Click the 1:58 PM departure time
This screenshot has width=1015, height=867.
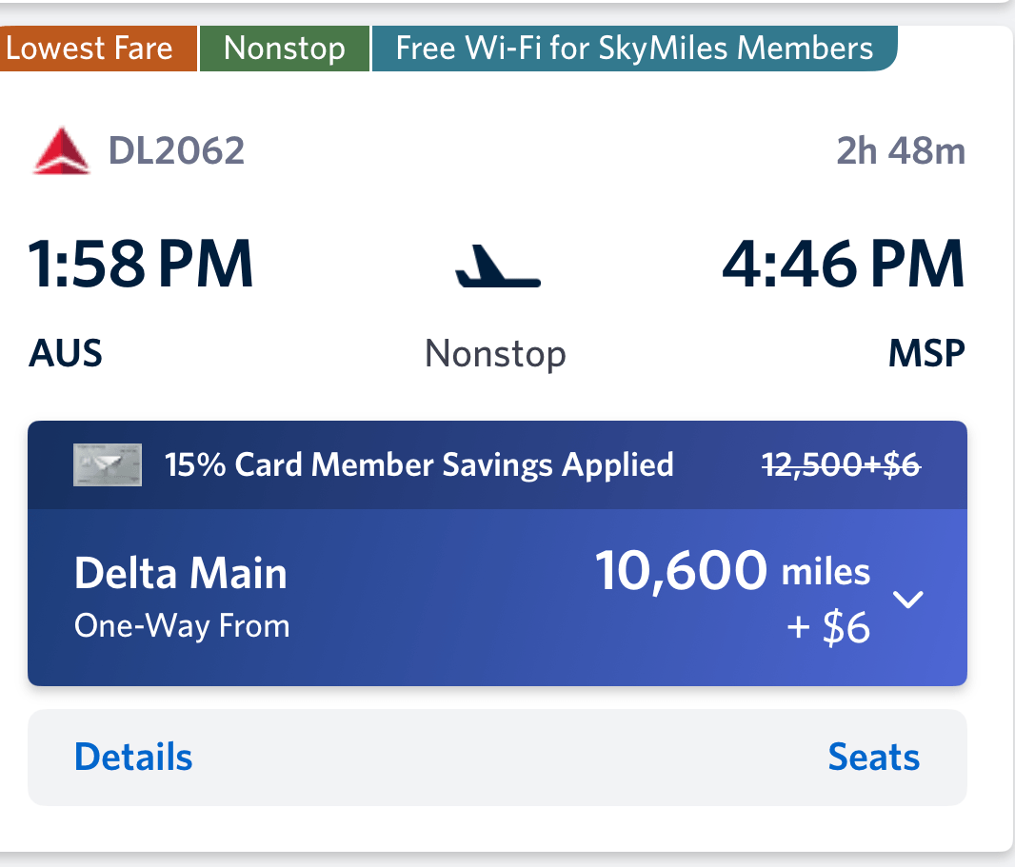[141, 264]
